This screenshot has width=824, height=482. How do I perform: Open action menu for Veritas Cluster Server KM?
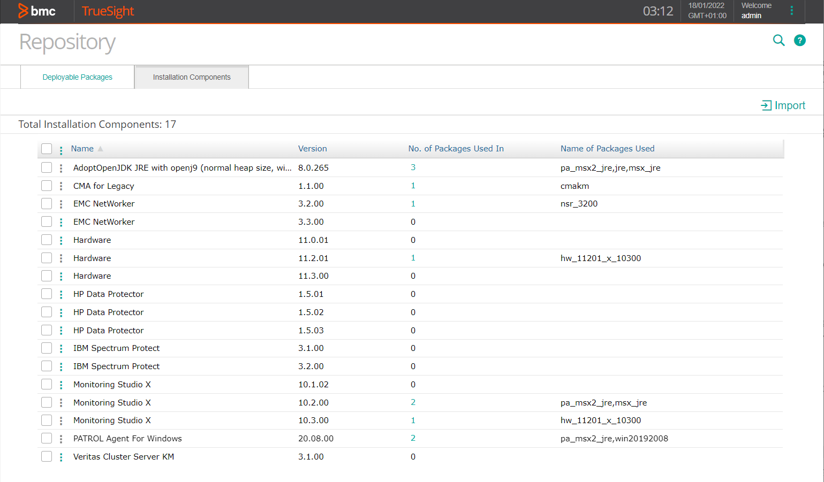(61, 457)
